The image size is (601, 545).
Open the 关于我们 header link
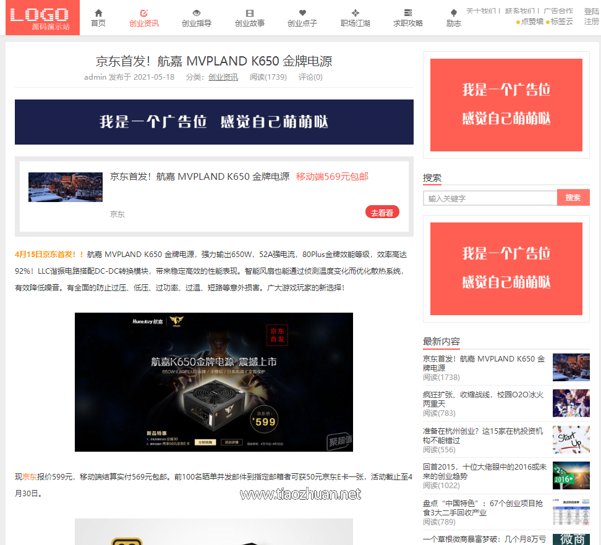[x=481, y=11]
